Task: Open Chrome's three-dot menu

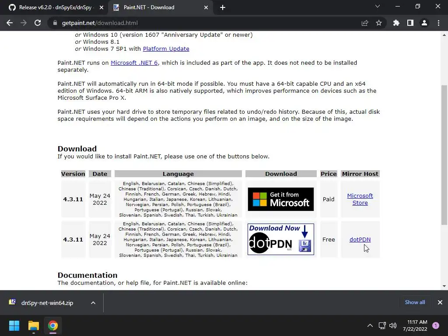Action: coord(438,23)
